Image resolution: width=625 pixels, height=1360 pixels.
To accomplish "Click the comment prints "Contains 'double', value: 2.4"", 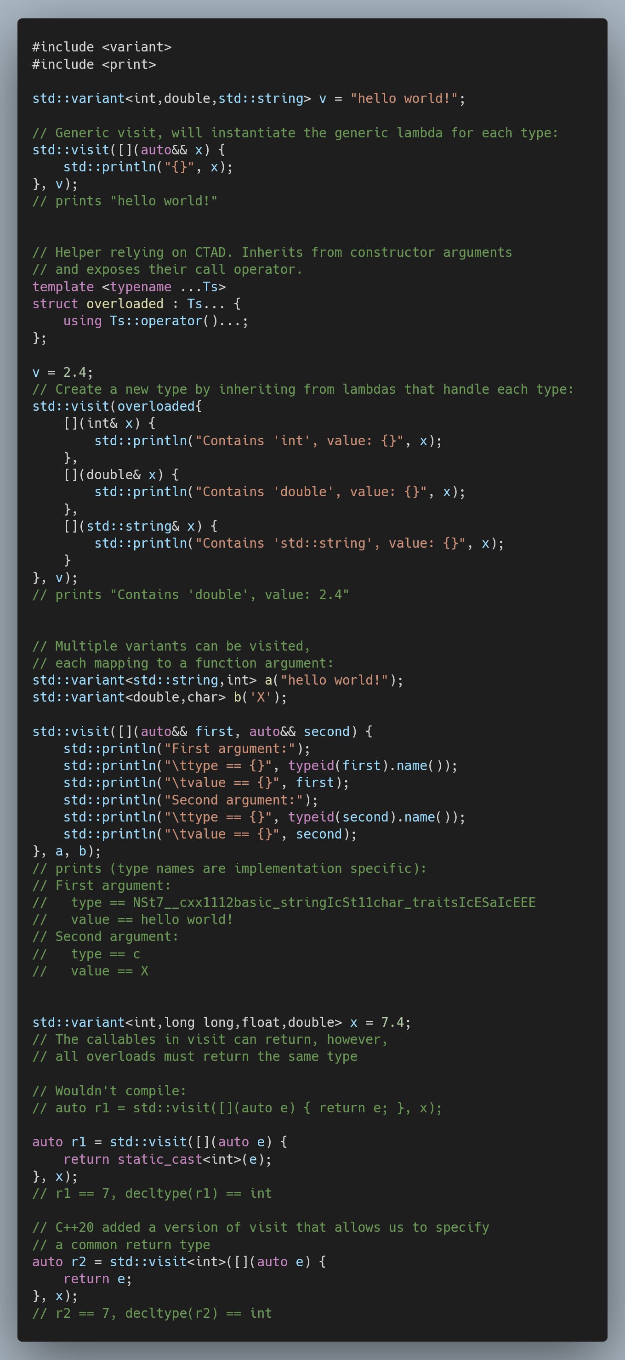I will 191,595.
